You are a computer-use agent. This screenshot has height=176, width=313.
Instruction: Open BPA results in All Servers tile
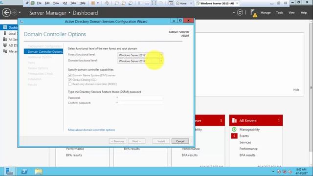247,155
